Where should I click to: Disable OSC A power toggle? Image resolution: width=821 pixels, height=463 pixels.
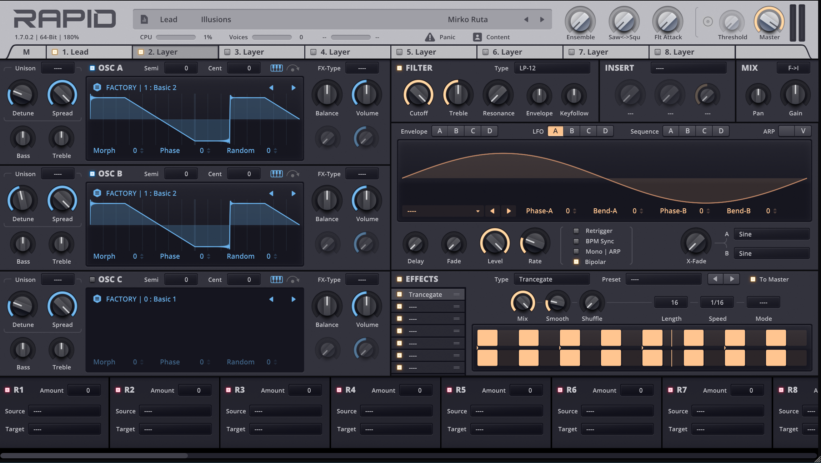pyautogui.click(x=92, y=68)
